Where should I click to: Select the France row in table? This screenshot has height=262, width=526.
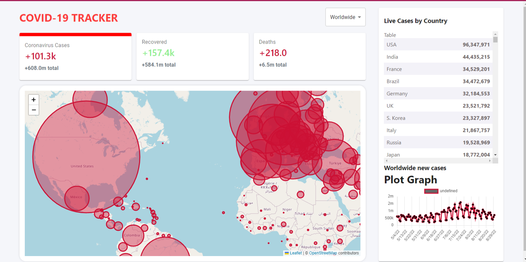click(x=438, y=69)
